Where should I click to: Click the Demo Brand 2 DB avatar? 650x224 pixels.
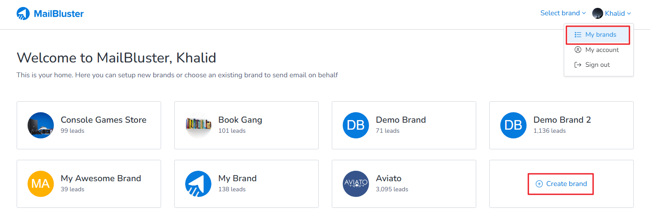pyautogui.click(x=513, y=125)
